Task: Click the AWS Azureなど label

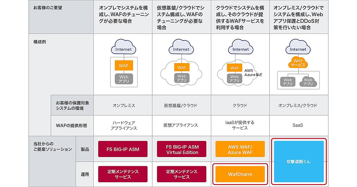Action: [253, 73]
